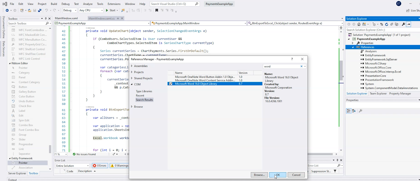Viewport: 420px width, 181px height.
Task: Toggle the 0 Errors filter in Error List
Action: (x=99, y=165)
